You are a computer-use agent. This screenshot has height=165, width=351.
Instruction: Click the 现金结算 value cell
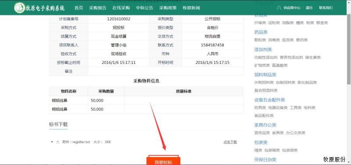click(118, 36)
